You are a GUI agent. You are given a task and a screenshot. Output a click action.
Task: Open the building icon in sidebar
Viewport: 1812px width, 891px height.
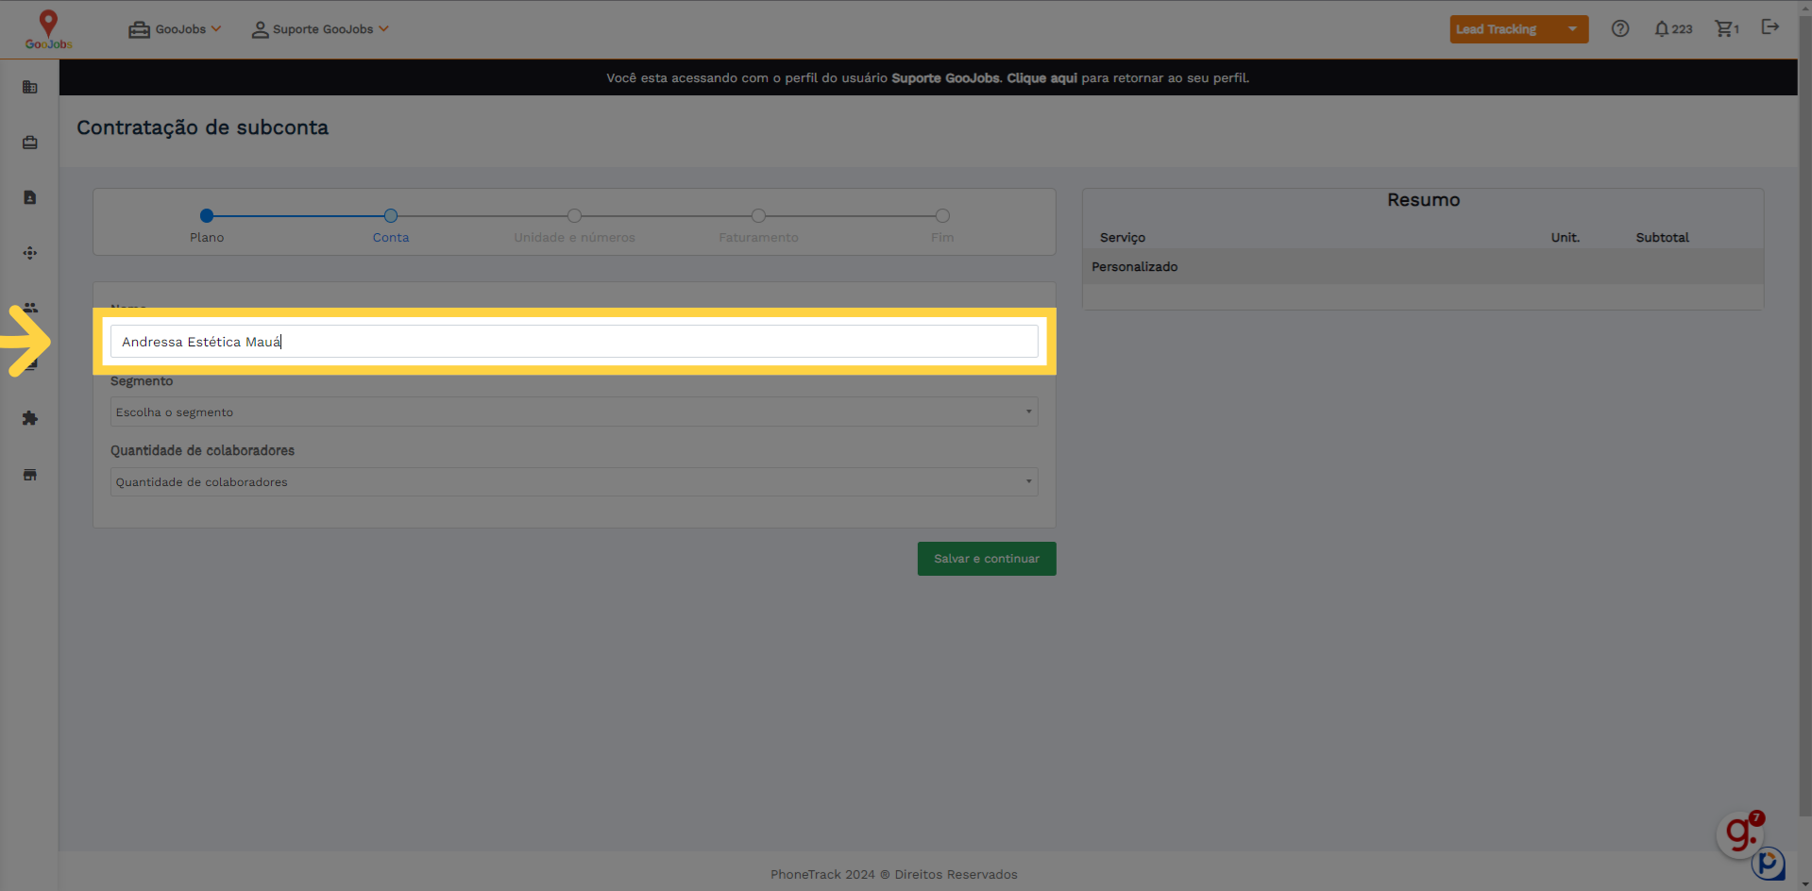pyautogui.click(x=30, y=87)
